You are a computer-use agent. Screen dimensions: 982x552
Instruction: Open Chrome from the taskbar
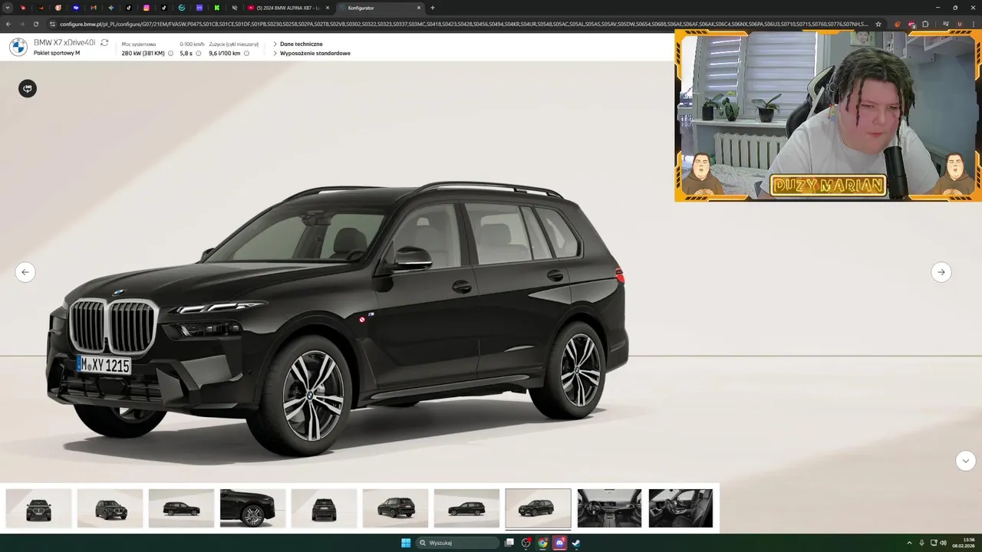click(x=542, y=543)
